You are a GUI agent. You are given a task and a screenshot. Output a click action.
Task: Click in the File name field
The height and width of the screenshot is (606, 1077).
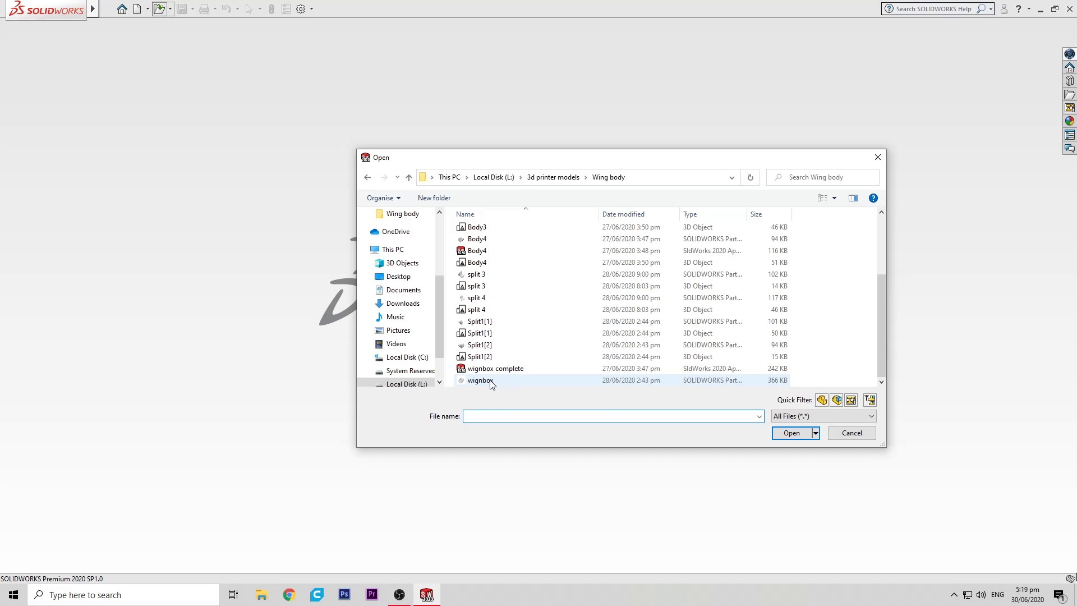click(x=608, y=416)
